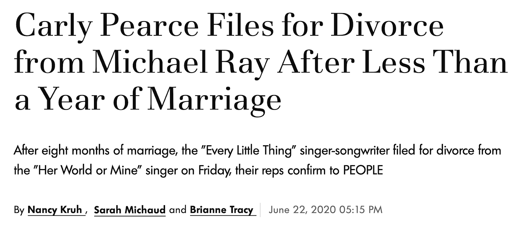Image resolution: width=522 pixels, height=225 pixels.
Task: Click the article subheading paragraph
Action: tap(257, 160)
